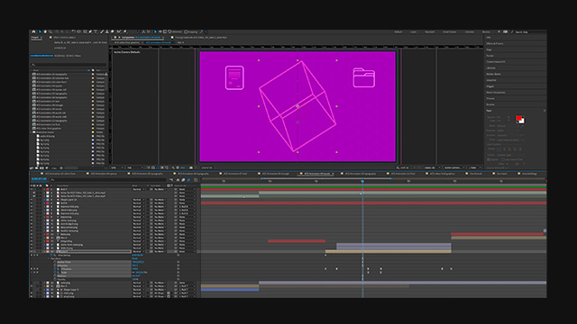This screenshot has width=577, height=324.
Task: Open ACS Animation 11 final timeline tab
Action: click(x=403, y=174)
